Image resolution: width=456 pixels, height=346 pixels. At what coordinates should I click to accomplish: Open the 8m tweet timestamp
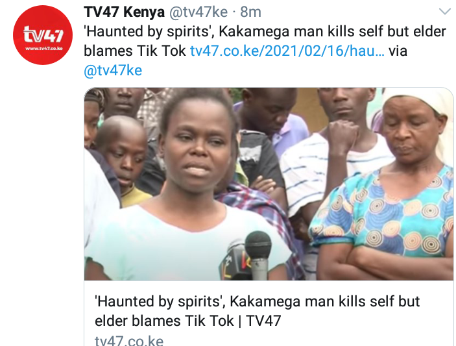click(250, 12)
